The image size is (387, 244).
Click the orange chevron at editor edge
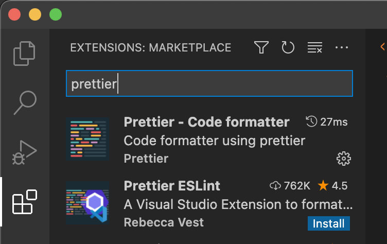point(382,46)
